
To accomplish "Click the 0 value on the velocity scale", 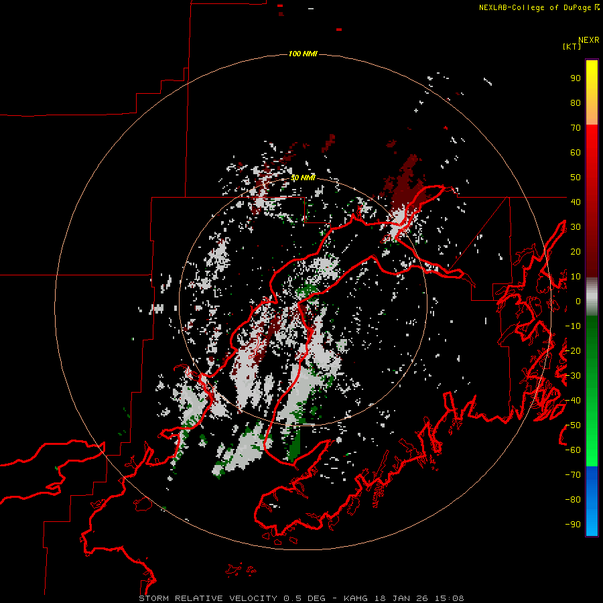I will coord(578,301).
